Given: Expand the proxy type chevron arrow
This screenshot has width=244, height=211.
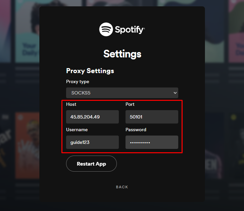Looking at the screenshot, I should (175, 93).
